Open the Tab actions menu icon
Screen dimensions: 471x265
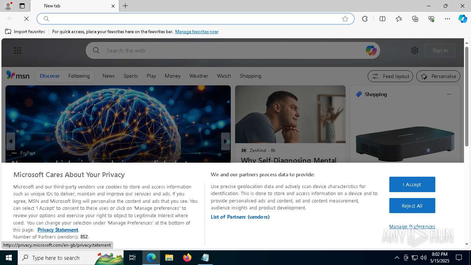pyautogui.click(x=22, y=6)
